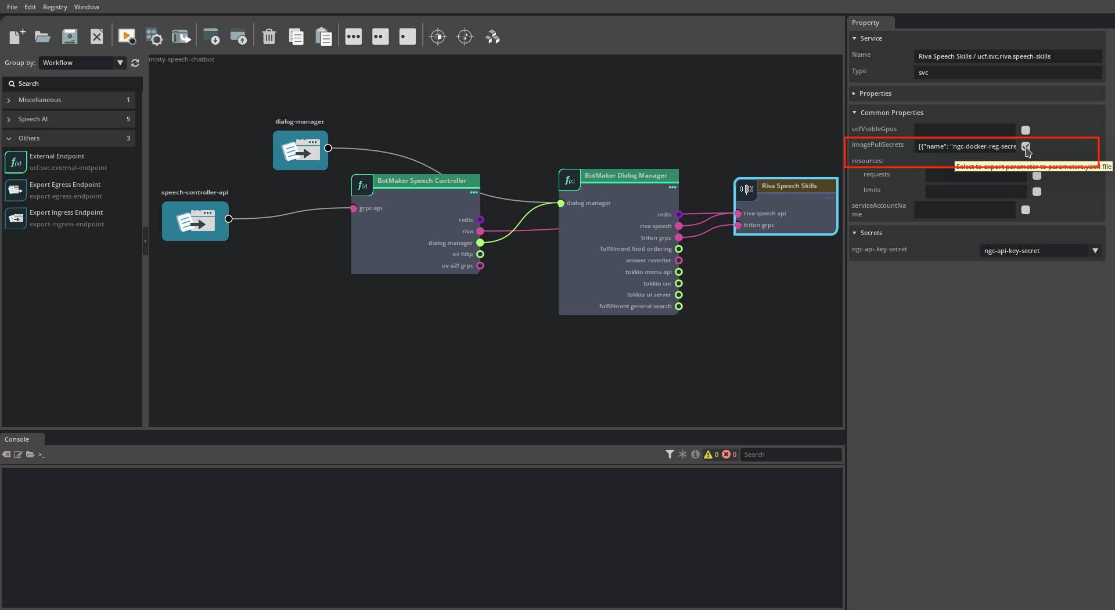Click the refresh icon beside Group by
The width and height of the screenshot is (1115, 610).
pos(135,63)
